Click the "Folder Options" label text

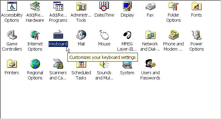(x=173, y=18)
